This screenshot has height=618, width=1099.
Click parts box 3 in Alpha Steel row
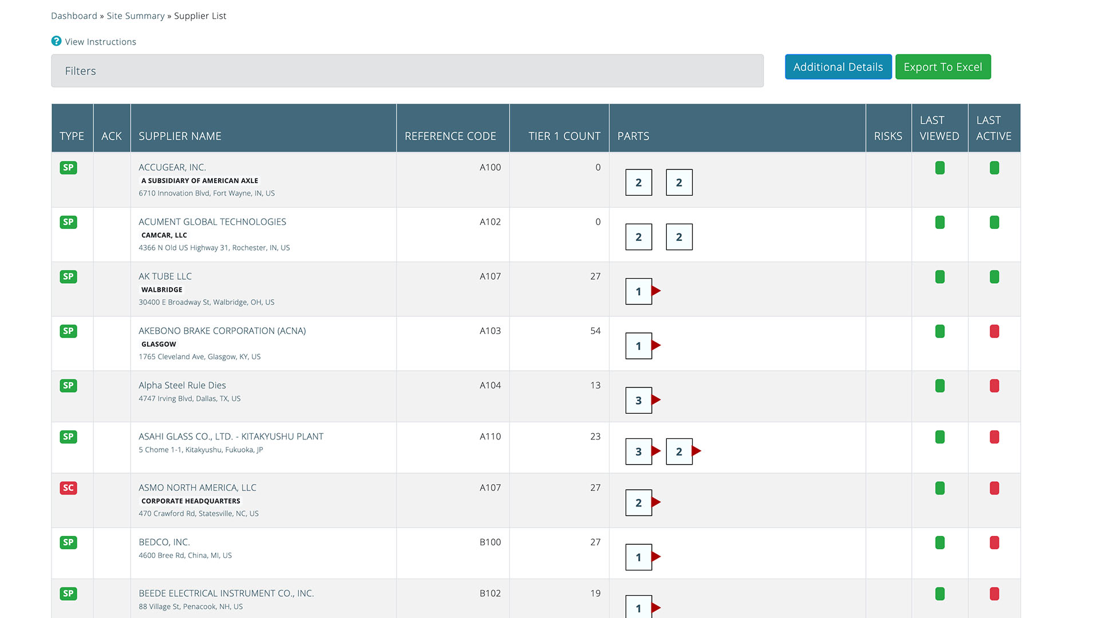point(638,401)
